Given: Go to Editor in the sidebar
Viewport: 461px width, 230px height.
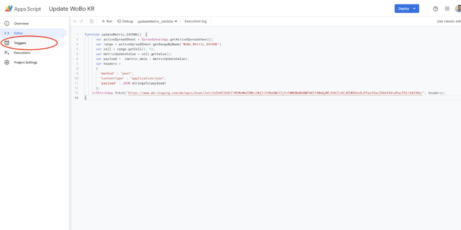Looking at the screenshot, I should click(18, 33).
